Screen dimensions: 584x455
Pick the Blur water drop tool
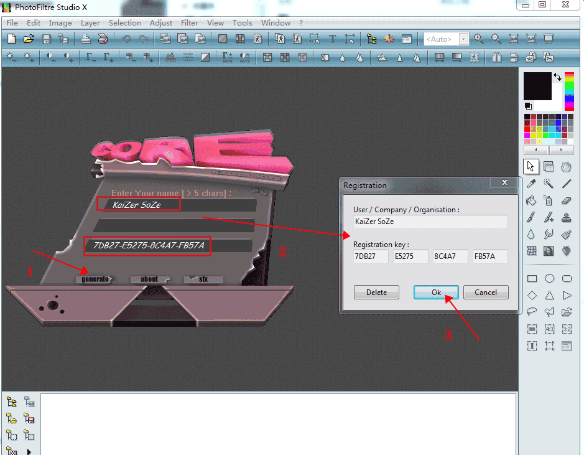click(532, 234)
